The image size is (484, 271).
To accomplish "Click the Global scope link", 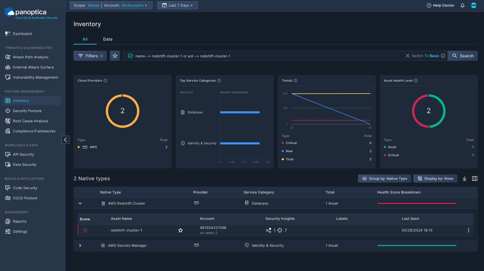I will (x=93, y=5).
